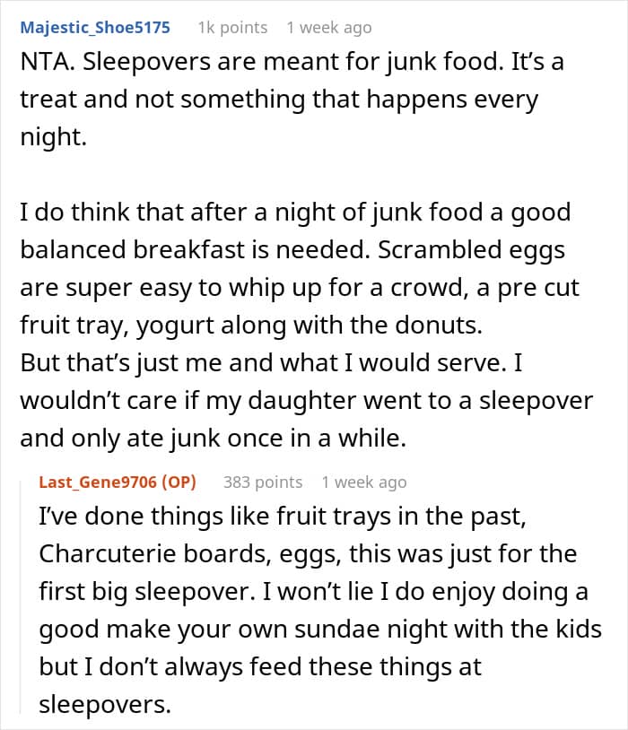Viewport: 628px width, 730px height.
Task: Click 'treat and not something' in the first paragraph
Action: pyautogui.click(x=162, y=100)
